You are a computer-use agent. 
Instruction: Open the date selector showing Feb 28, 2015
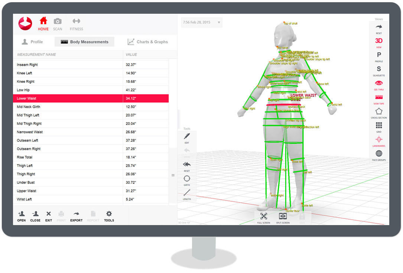(x=201, y=22)
